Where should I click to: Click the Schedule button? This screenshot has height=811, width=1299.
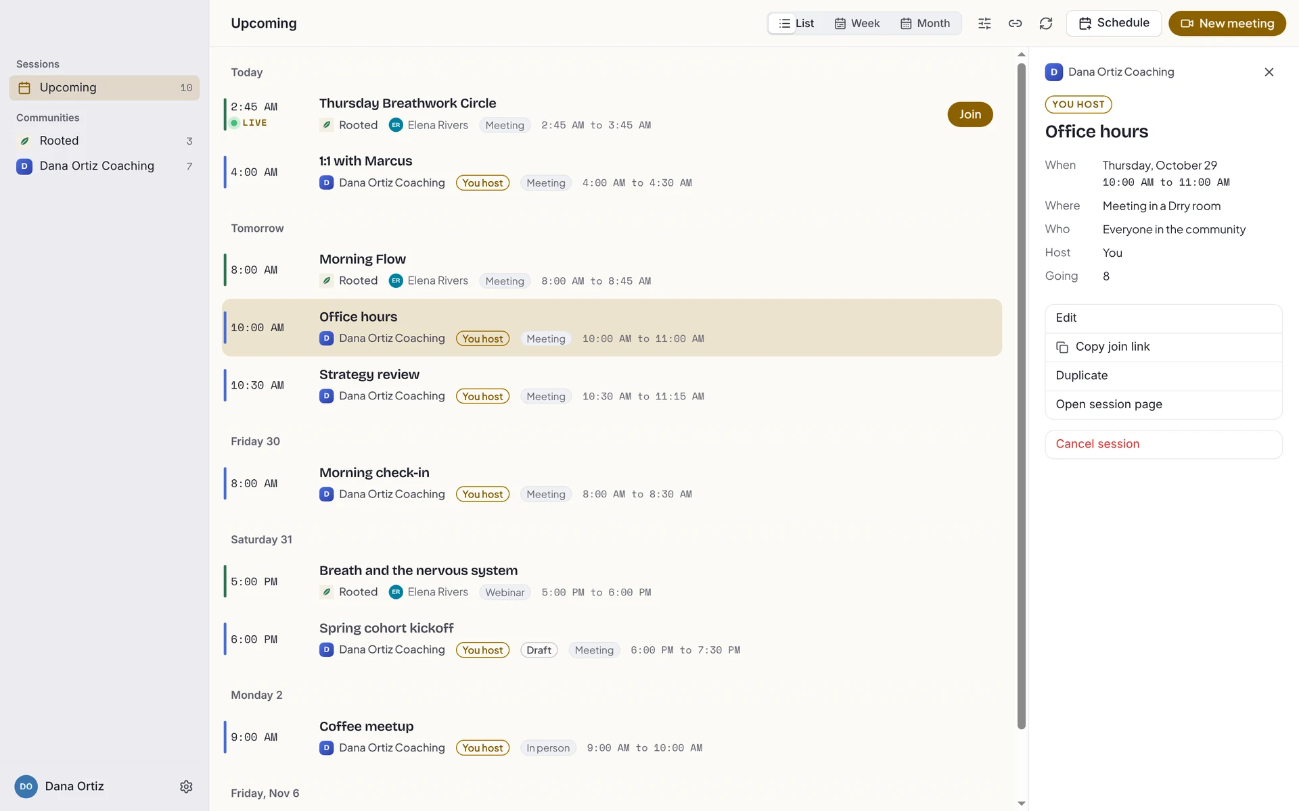[x=1114, y=24]
